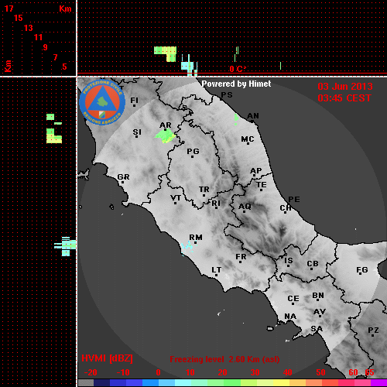Click the SI city label
Viewport: 387px width, 387px height.
(137, 132)
